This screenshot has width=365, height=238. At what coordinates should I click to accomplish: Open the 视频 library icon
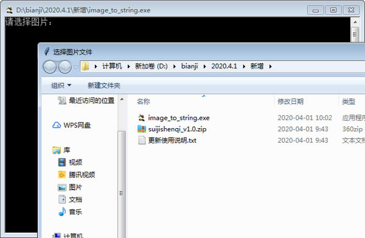[62, 162]
